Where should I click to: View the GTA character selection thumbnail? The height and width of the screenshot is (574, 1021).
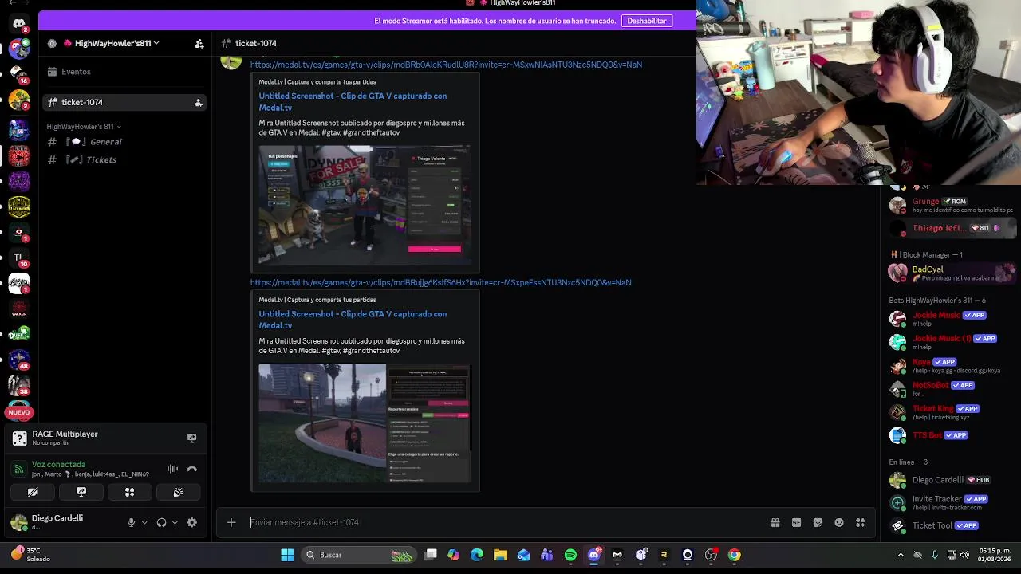(365, 204)
